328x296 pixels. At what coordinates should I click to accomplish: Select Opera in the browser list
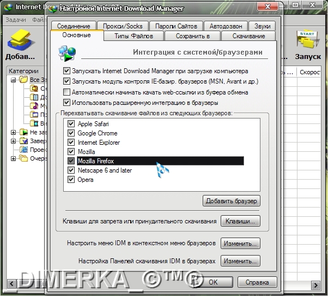click(86, 180)
